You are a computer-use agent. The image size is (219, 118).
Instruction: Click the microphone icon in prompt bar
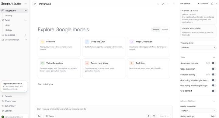[x=148, y=116]
